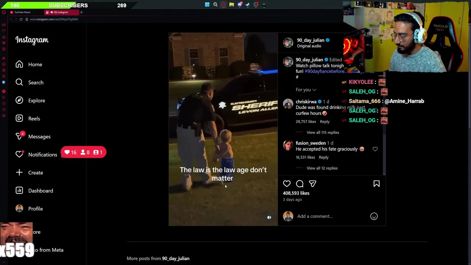Click the Opera GX menu logo
The height and width of the screenshot is (265, 471).
(4, 12)
